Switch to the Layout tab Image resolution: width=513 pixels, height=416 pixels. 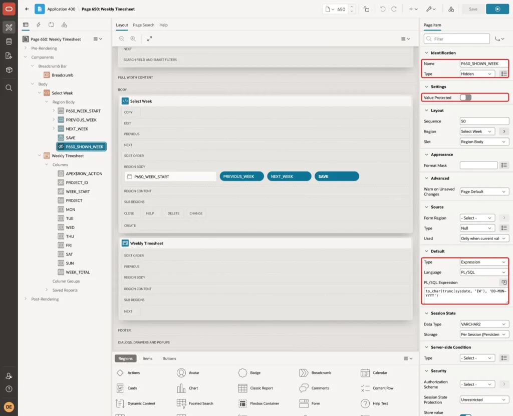[122, 25]
